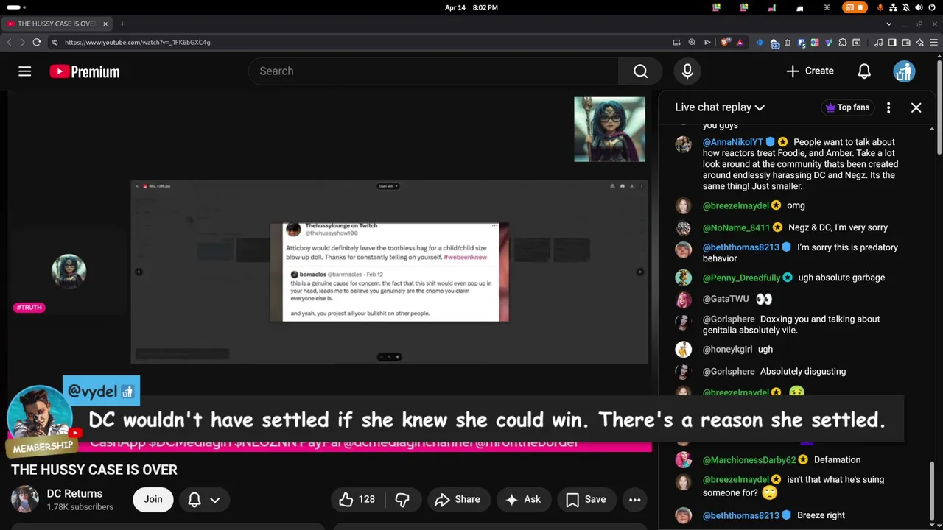Viewport: 943px width, 530px height.
Task: Click chat user @NoName_8411
Action: (x=736, y=227)
